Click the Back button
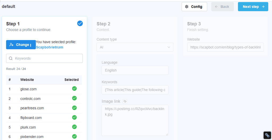Screen dimensions: 272x140 [x=222, y=7]
